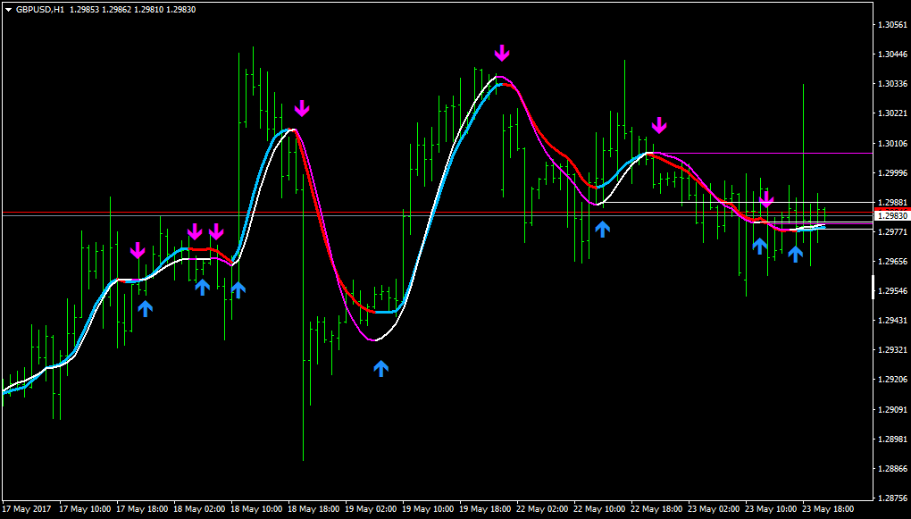Click the 1.28981 price scale value
The width and height of the screenshot is (911, 519).
[x=893, y=439]
